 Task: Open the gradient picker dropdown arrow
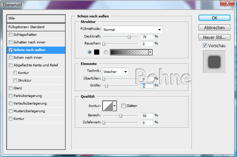[150, 52]
